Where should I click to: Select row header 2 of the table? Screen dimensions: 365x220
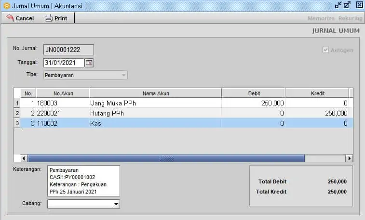point(17,113)
